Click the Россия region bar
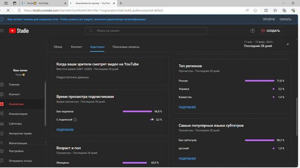Viewport: 300px width, 168px height. point(259,81)
